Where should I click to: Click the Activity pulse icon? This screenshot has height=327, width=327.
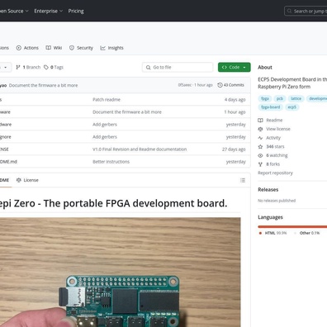point(260,138)
